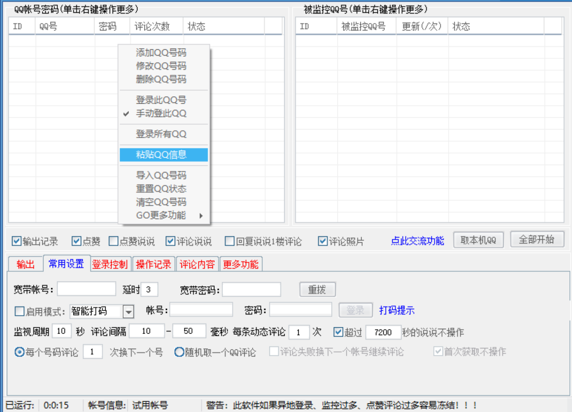Click ID header in QQ account table

click(x=22, y=26)
